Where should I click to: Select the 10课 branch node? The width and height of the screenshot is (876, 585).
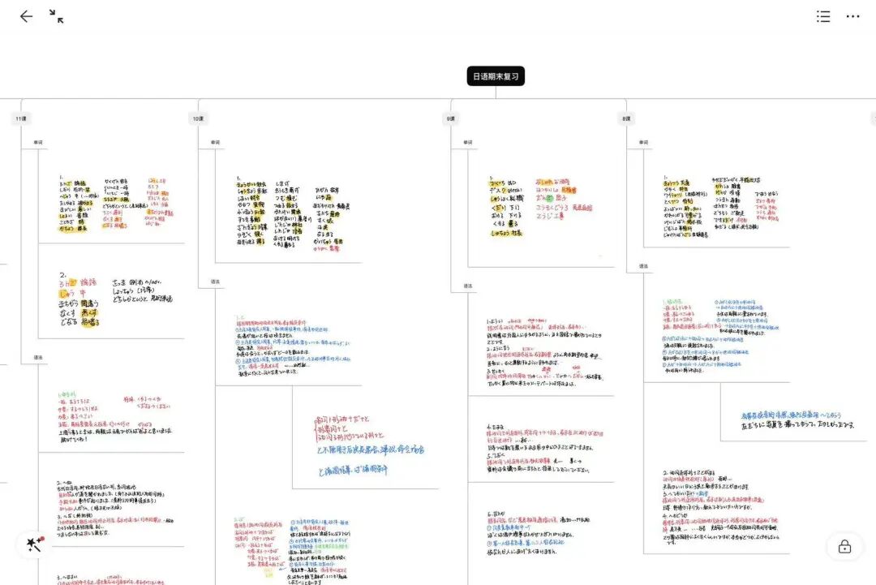click(198, 118)
